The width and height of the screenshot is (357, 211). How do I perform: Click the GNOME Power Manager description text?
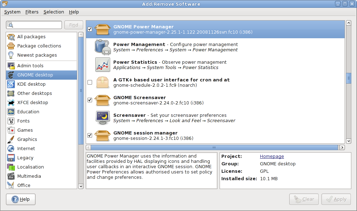[149, 167]
